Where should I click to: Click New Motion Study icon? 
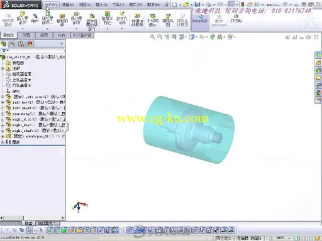coord(137,16)
